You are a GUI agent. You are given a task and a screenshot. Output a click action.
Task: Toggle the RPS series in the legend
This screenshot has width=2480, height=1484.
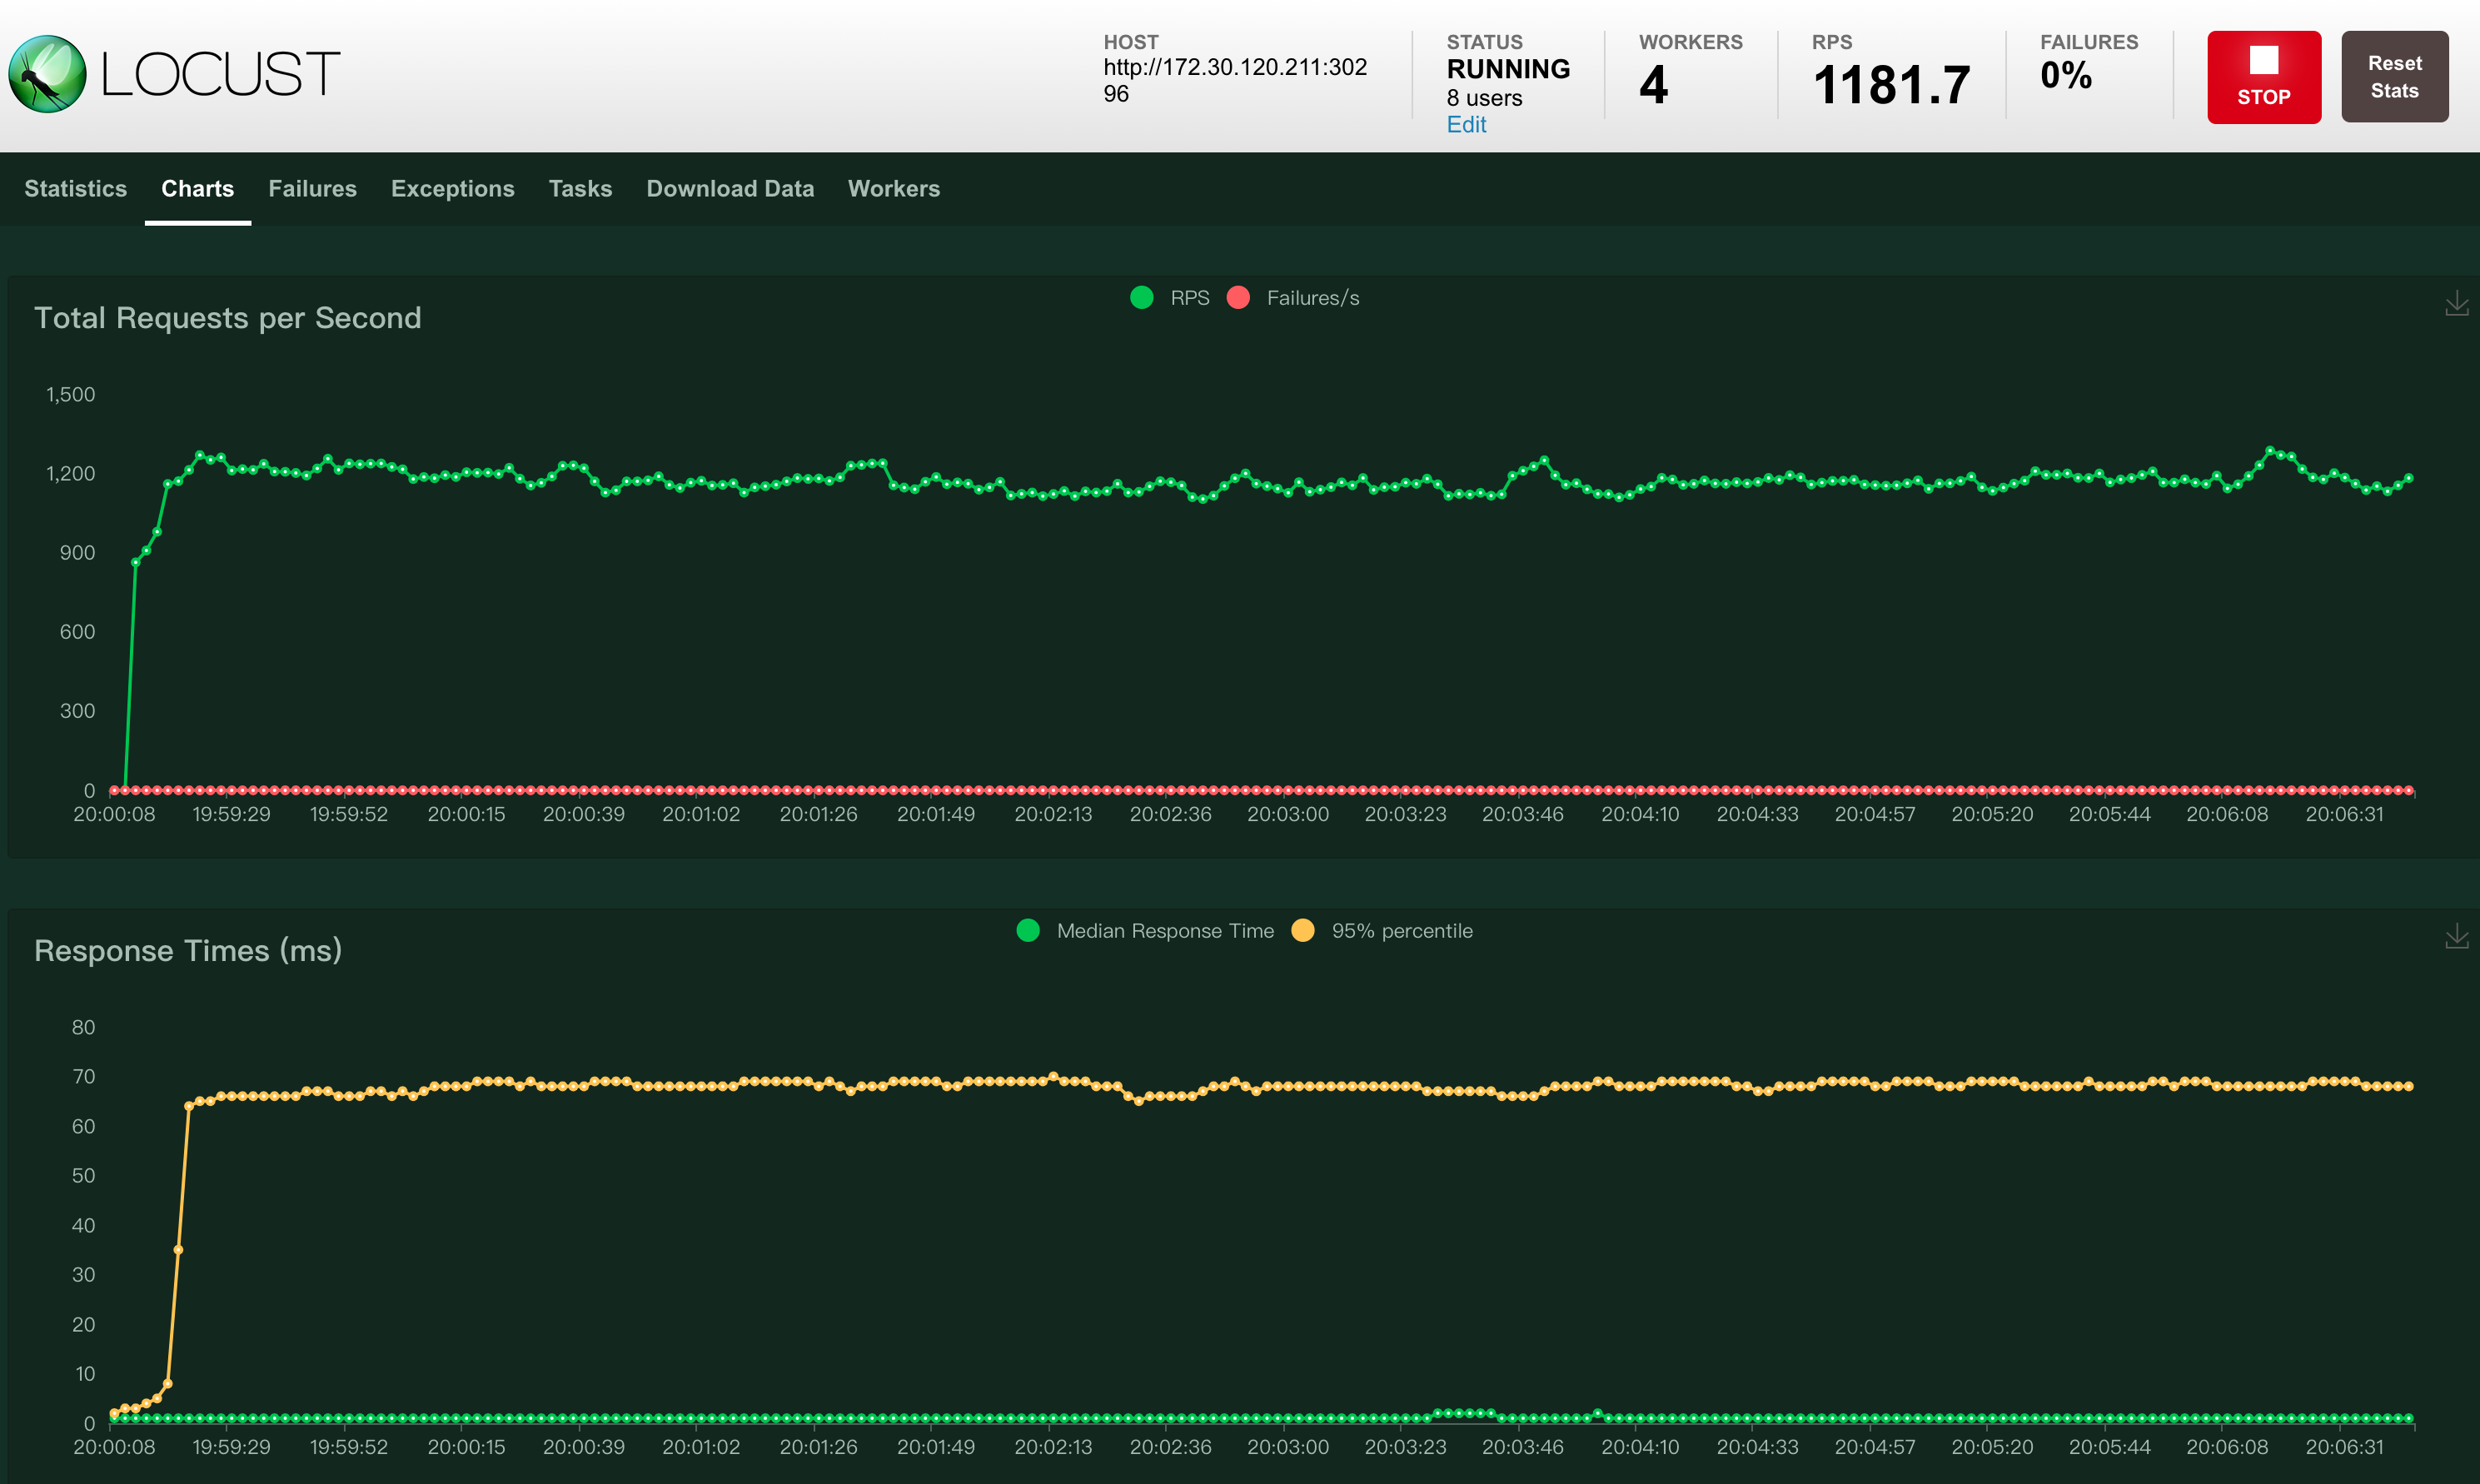click(1170, 298)
